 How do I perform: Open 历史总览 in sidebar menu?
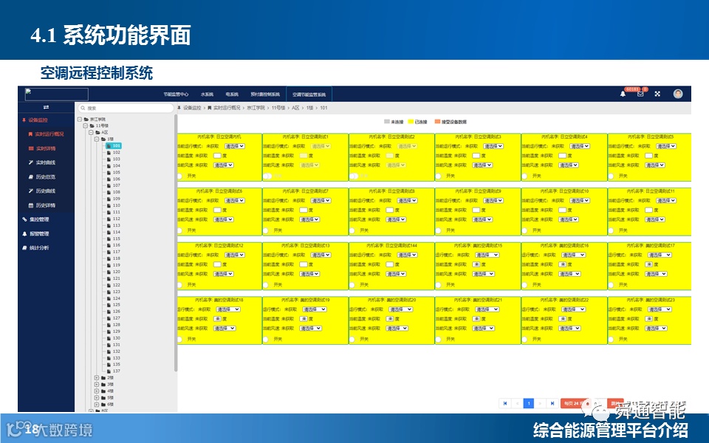point(45,176)
